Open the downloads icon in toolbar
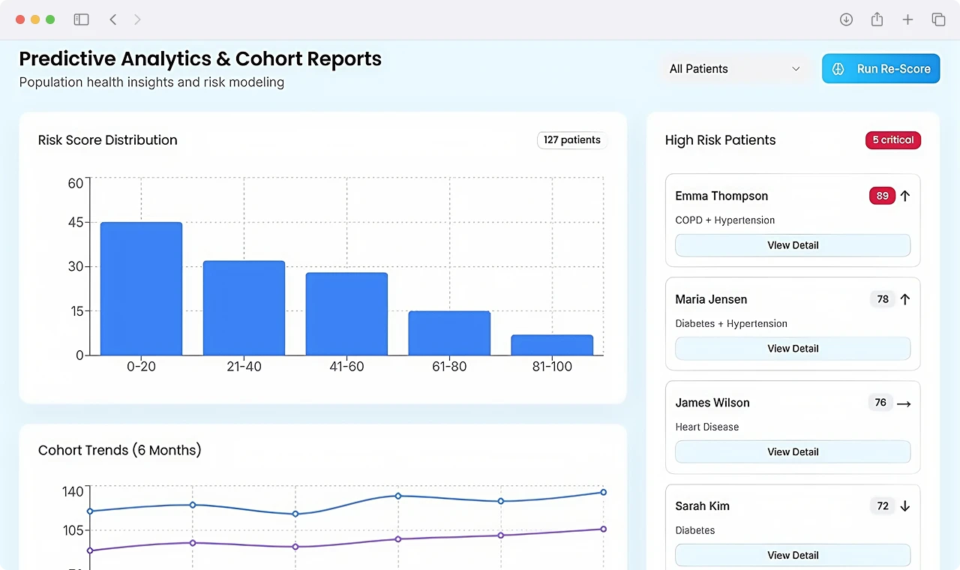Image resolution: width=960 pixels, height=570 pixels. tap(846, 19)
